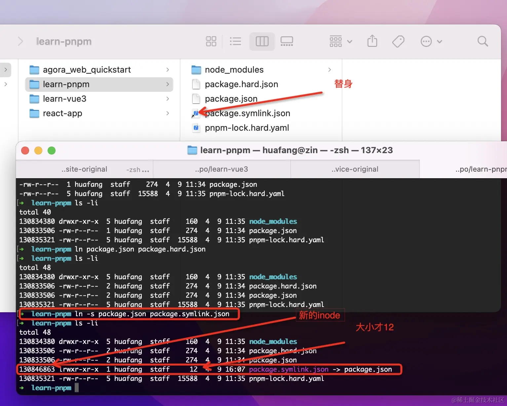
Task: Select the learn-vue3 folder
Action: coord(99,99)
